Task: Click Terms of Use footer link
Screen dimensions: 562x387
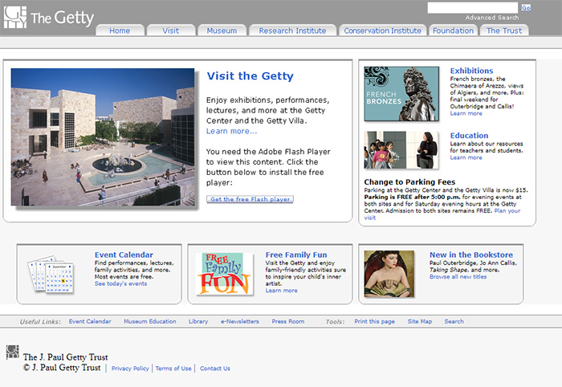Action: [x=173, y=369]
